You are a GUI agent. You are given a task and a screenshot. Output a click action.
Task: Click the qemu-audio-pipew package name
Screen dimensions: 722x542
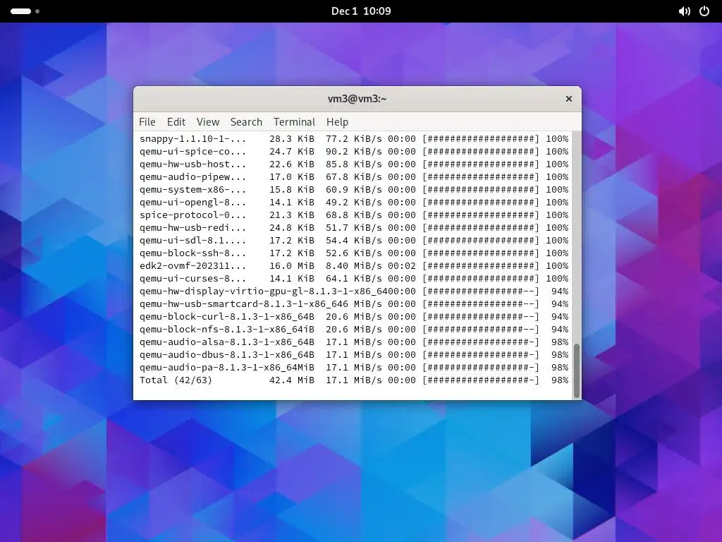192,177
